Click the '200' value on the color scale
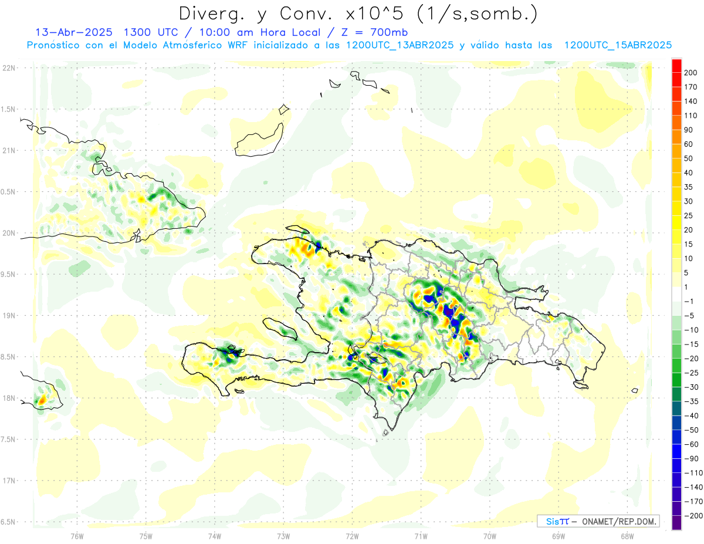 point(691,73)
